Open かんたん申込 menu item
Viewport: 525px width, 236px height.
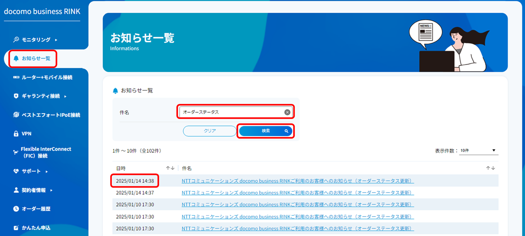(36, 228)
